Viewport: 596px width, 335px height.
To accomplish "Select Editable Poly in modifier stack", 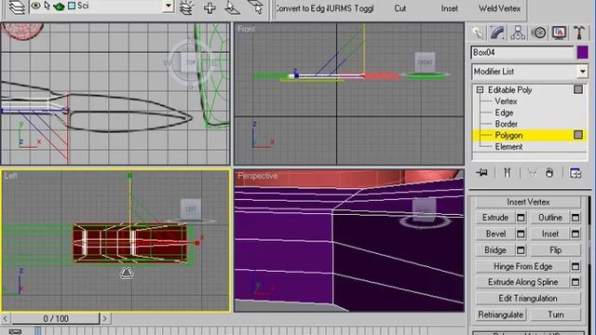I will [x=509, y=90].
